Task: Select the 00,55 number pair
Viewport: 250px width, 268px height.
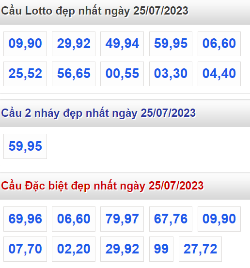Action: (x=122, y=74)
